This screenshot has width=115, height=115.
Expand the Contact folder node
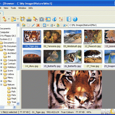[1, 64]
